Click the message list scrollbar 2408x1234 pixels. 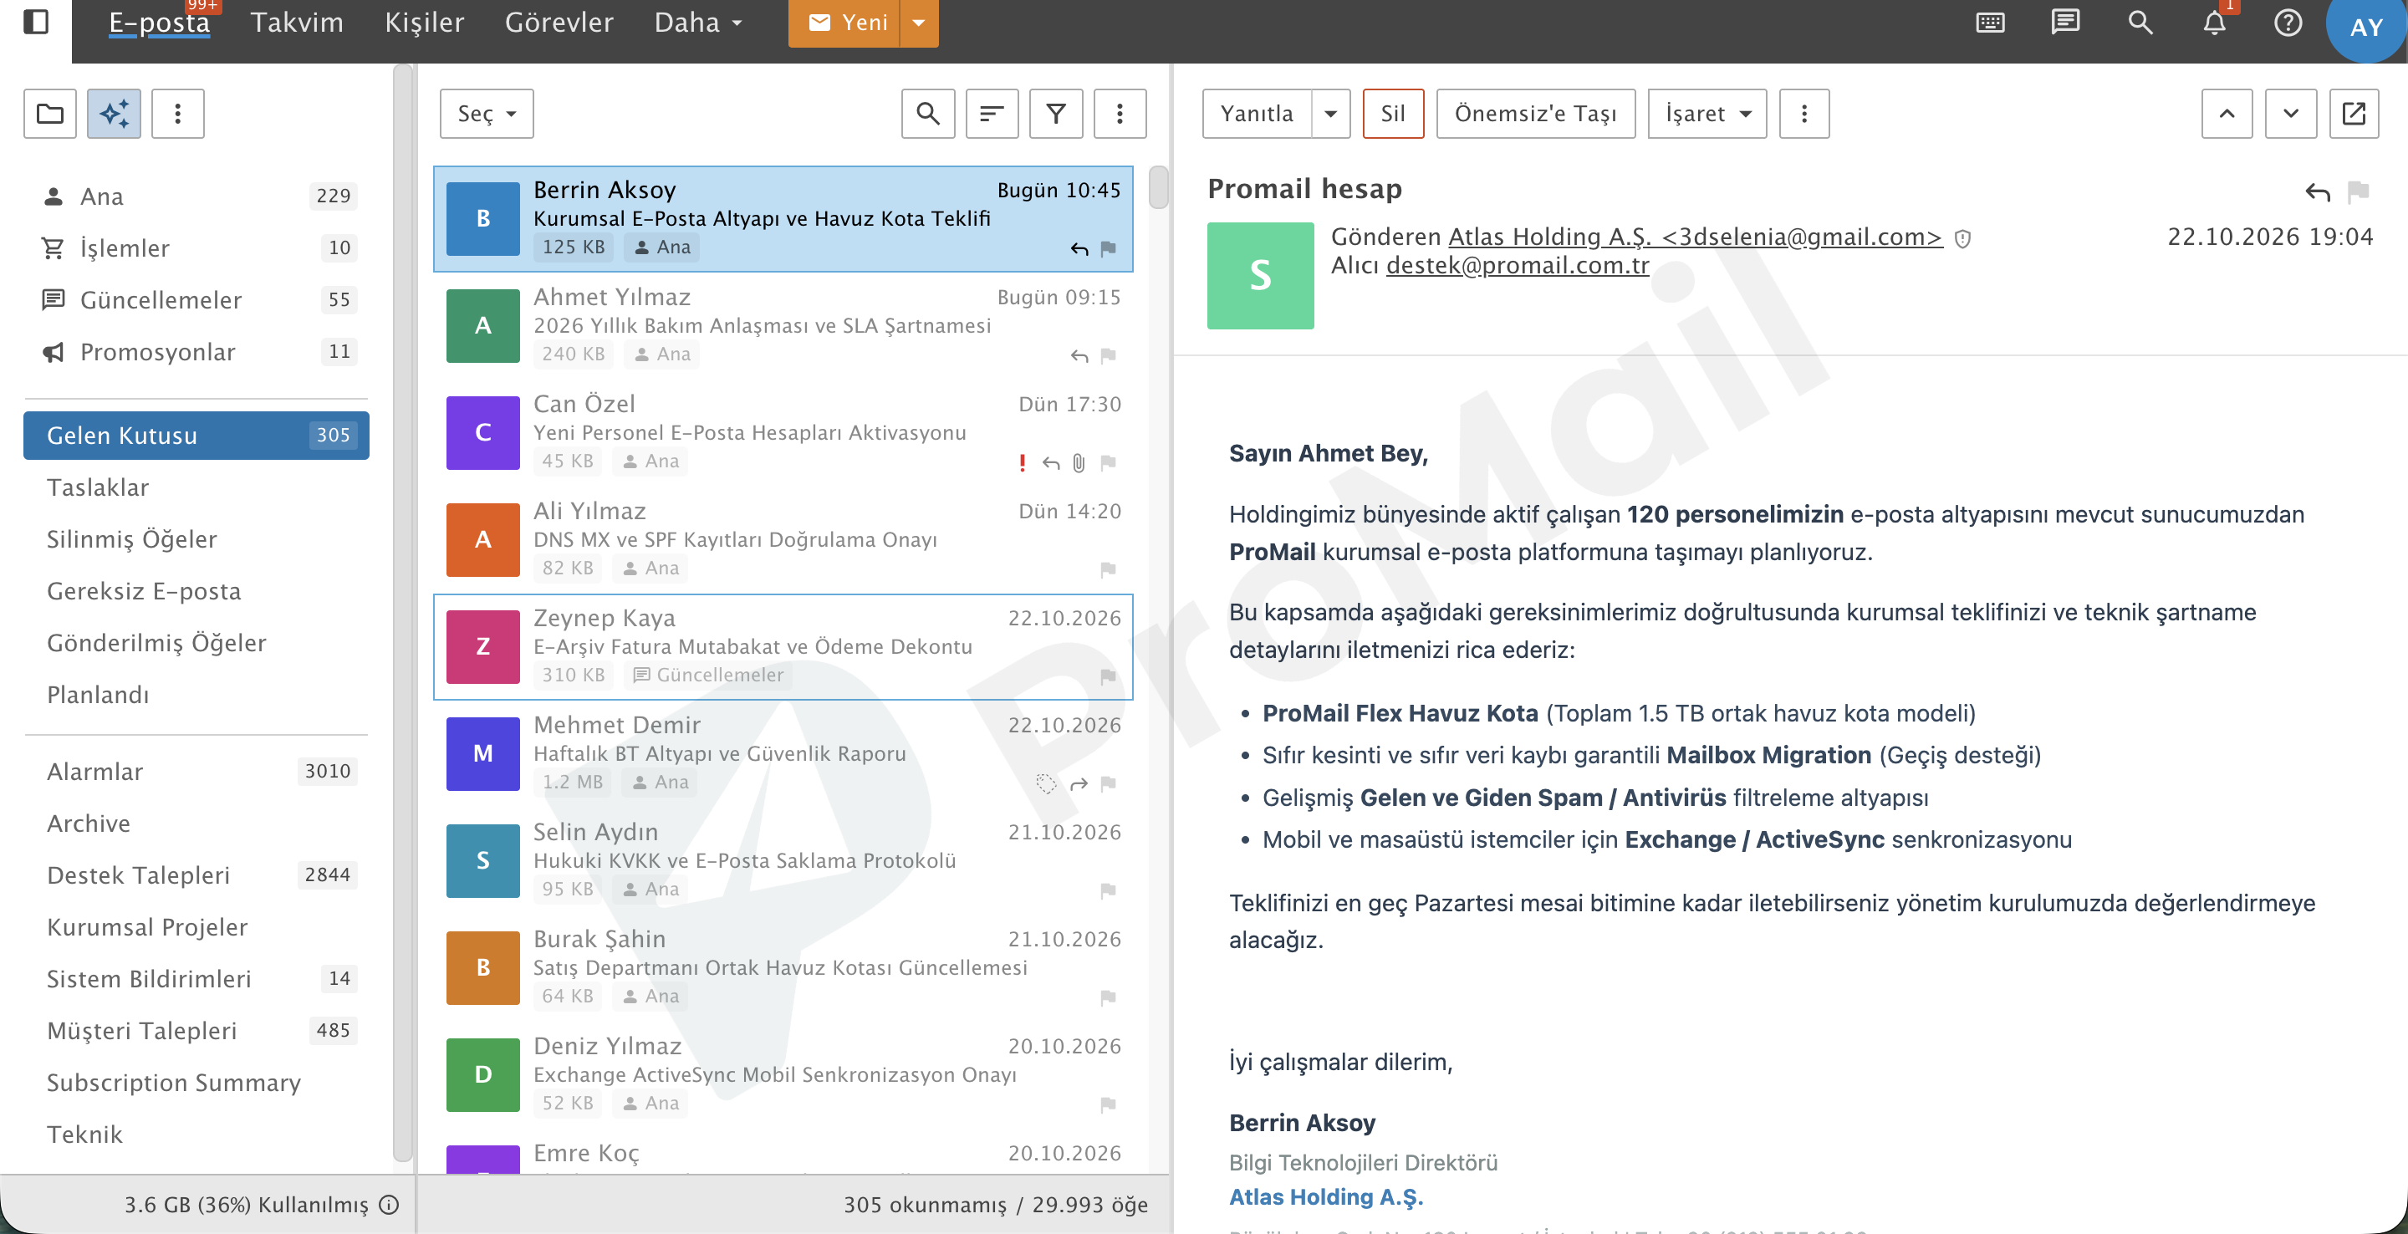pyautogui.click(x=1158, y=187)
